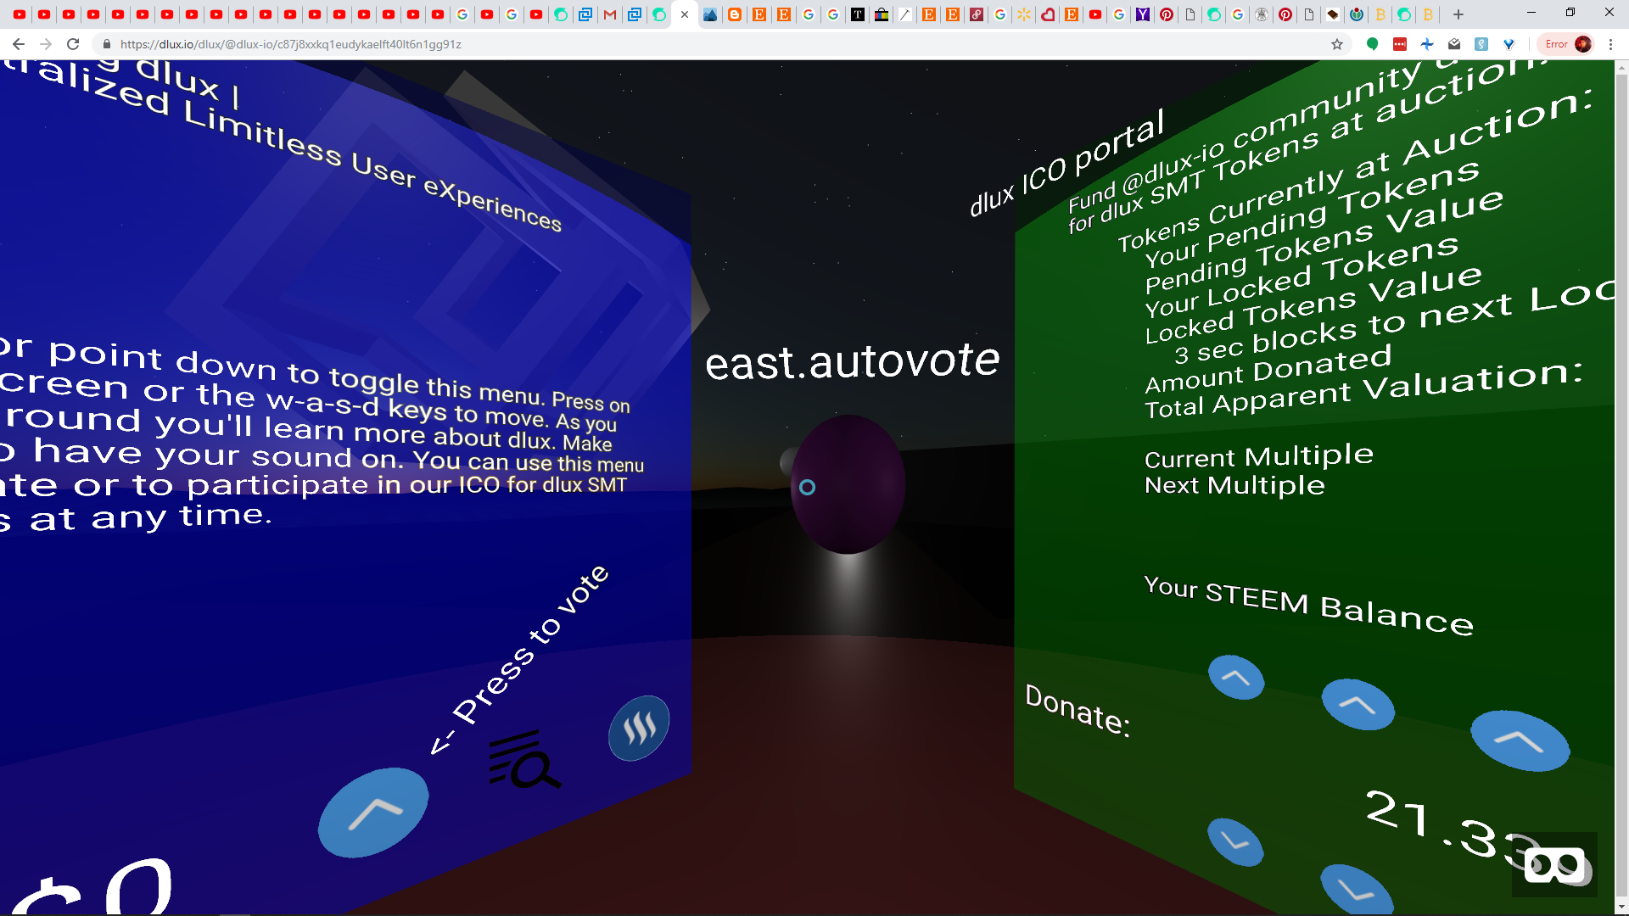The image size is (1629, 916).
Task: Click the 'east.autovote' label
Action: tap(853, 361)
